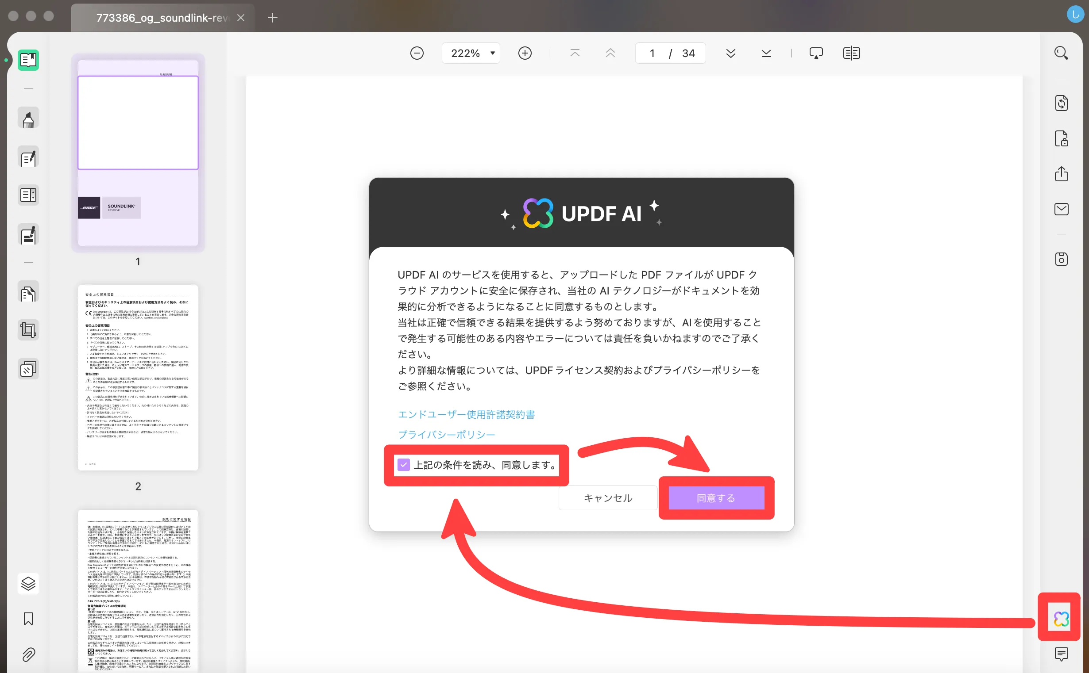Jump to the first page
Screen dimensions: 1089x673
pyautogui.click(x=575, y=54)
